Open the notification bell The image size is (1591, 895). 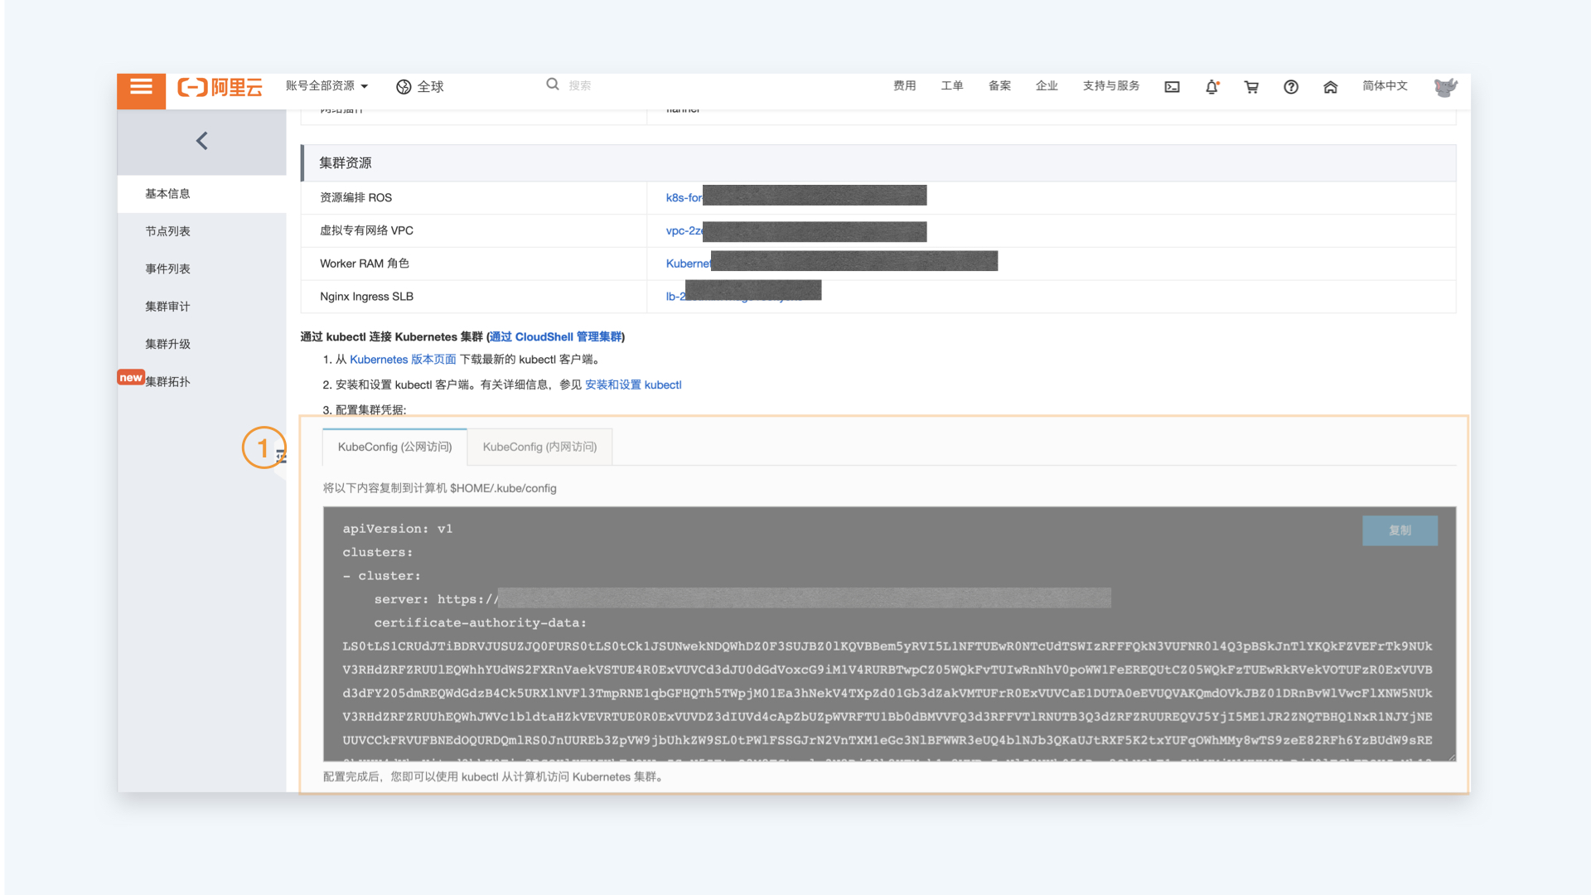point(1211,87)
